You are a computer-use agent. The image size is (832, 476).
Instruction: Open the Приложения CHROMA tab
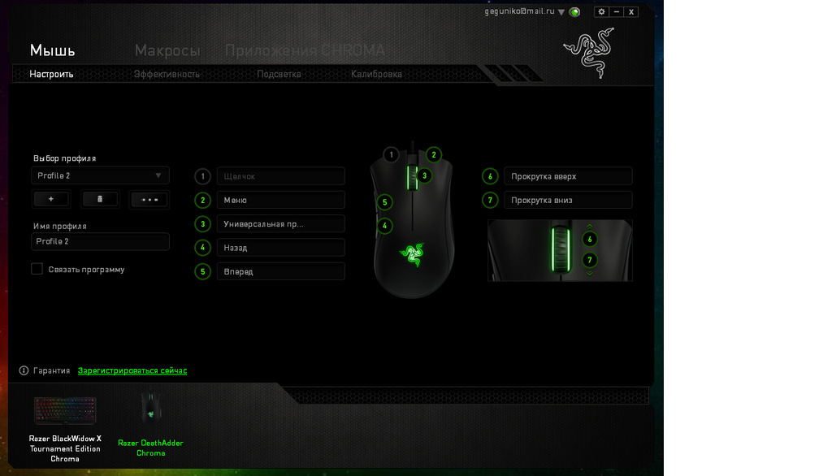pyautogui.click(x=305, y=50)
